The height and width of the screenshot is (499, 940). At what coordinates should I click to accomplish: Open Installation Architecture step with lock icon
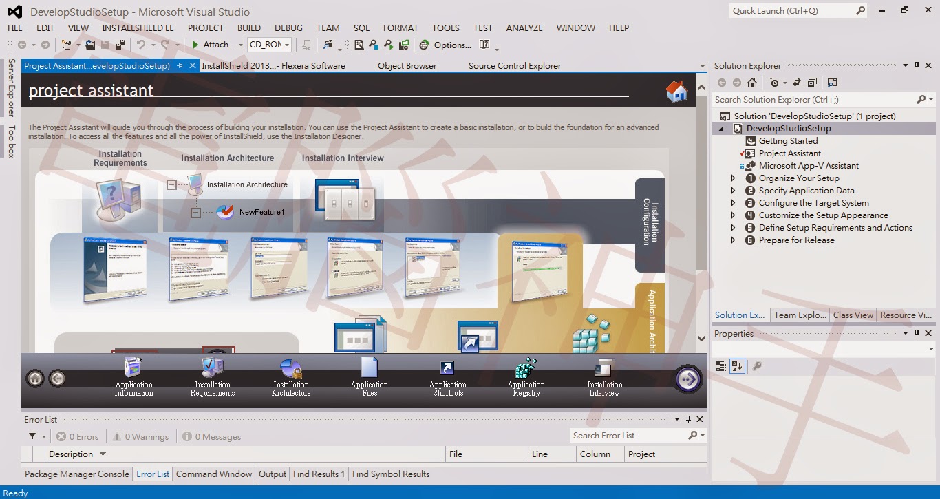[x=291, y=377]
